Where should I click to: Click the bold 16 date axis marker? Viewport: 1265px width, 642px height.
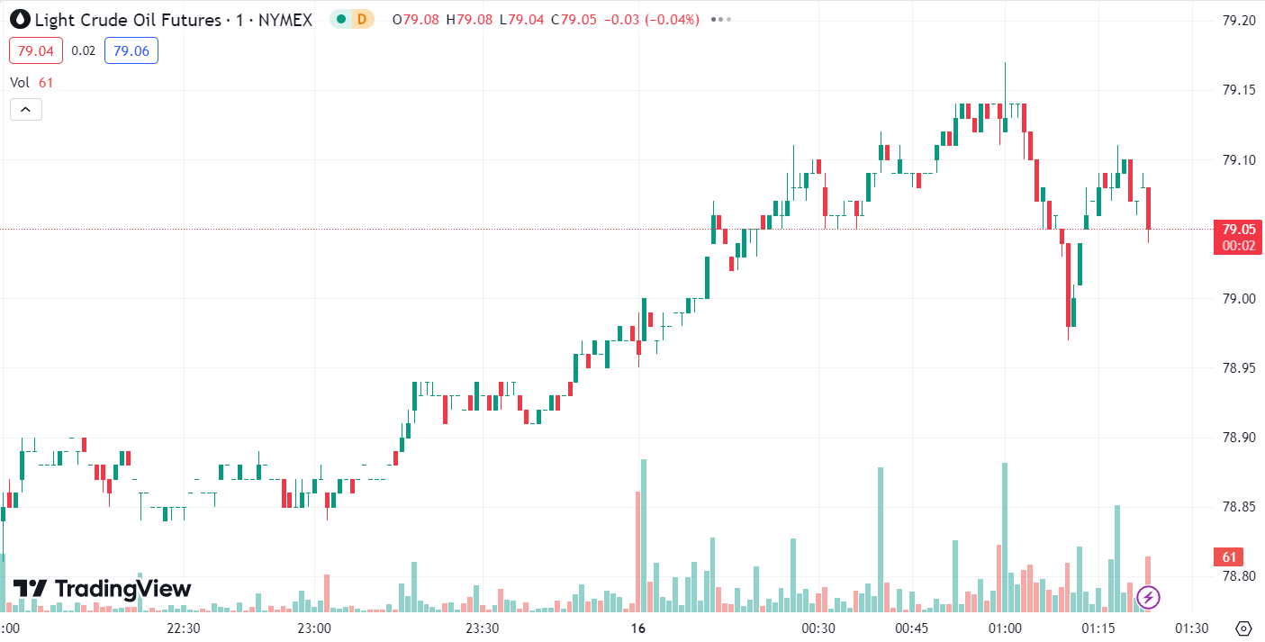click(x=638, y=628)
